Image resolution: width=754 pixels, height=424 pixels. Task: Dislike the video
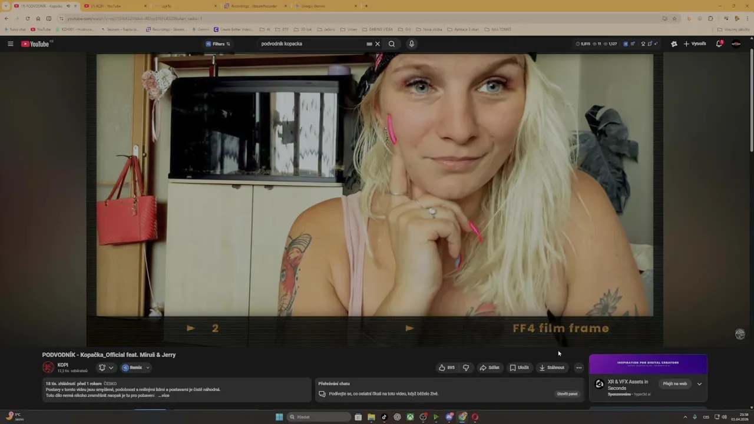pos(466,367)
